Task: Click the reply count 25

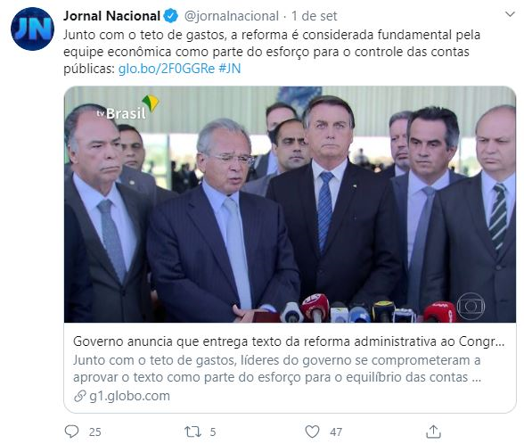Action: [94, 432]
